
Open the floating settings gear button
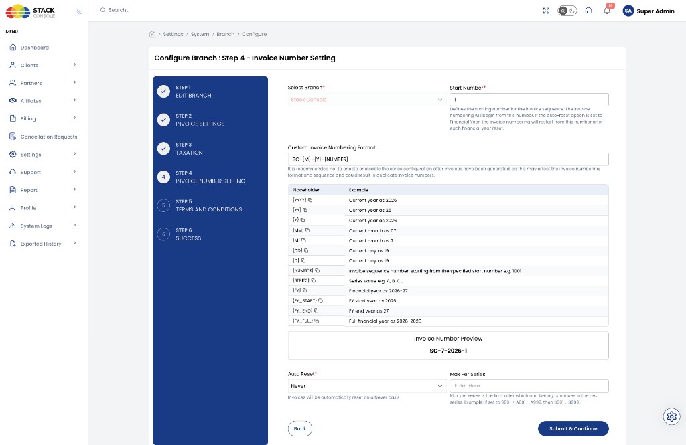[x=671, y=417]
